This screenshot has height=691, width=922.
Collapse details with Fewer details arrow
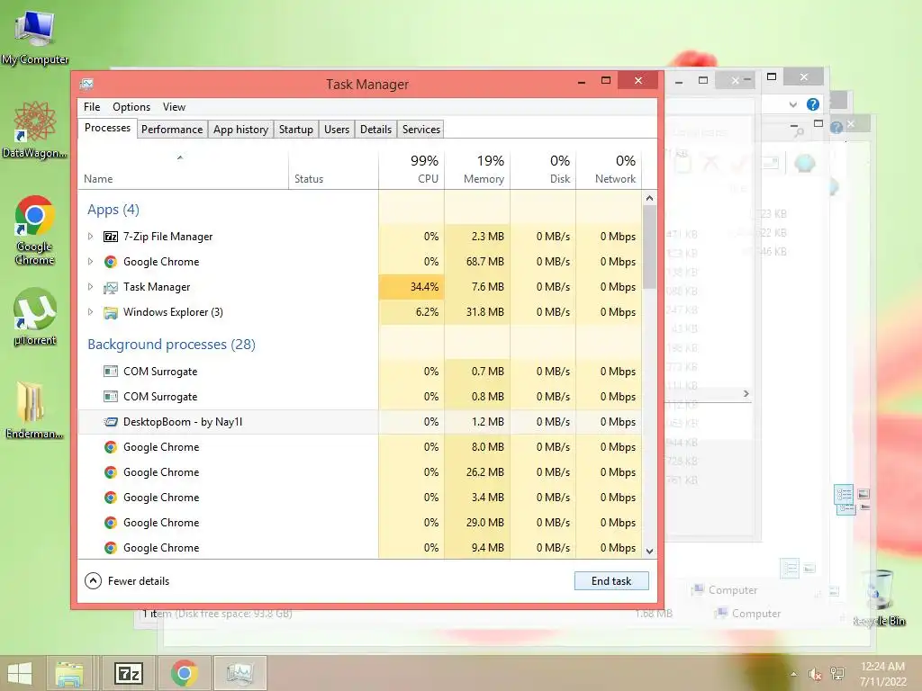[x=93, y=581]
